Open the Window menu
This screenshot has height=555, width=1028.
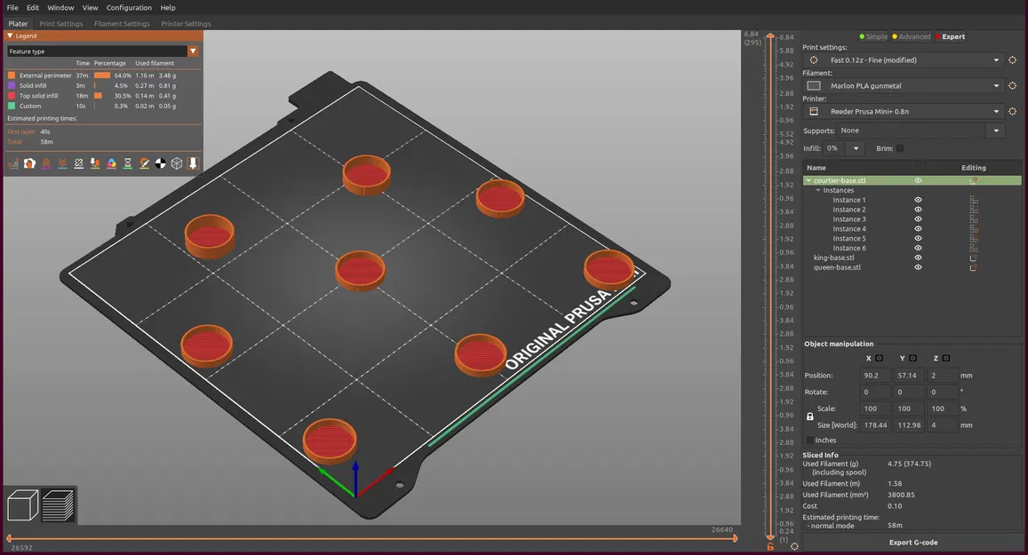pyautogui.click(x=60, y=8)
